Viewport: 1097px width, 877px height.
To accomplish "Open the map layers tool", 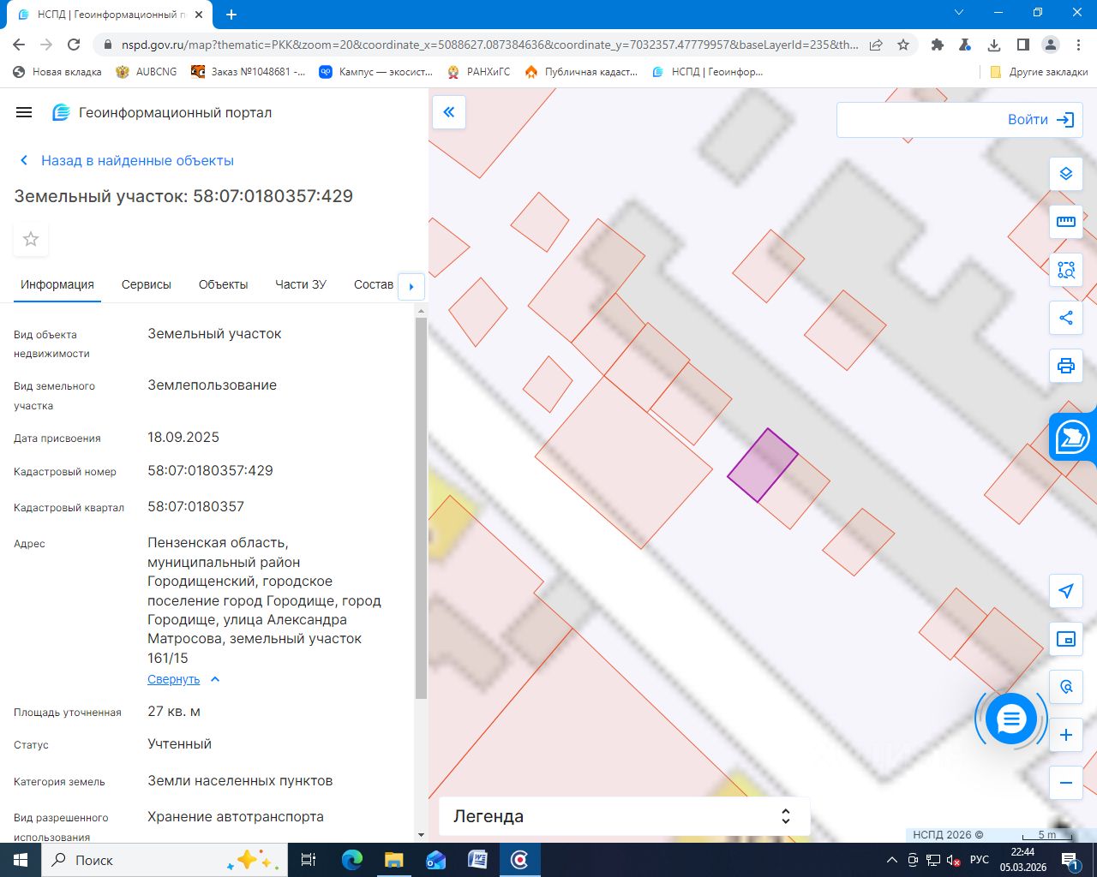I will pyautogui.click(x=1066, y=174).
